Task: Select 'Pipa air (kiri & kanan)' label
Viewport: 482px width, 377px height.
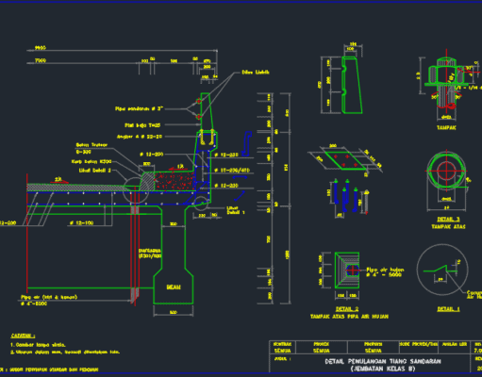Action: (x=49, y=297)
